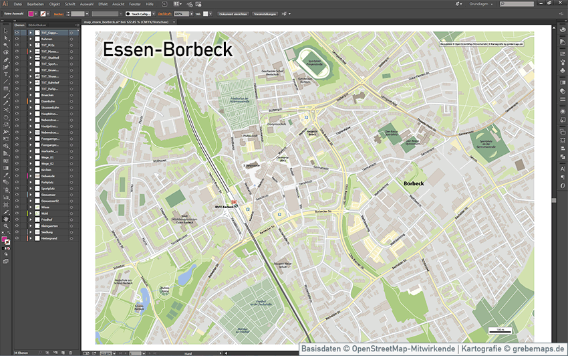Click the magenta fill color swatch in toolbox
The height and width of the screenshot is (356, 568).
(5, 239)
